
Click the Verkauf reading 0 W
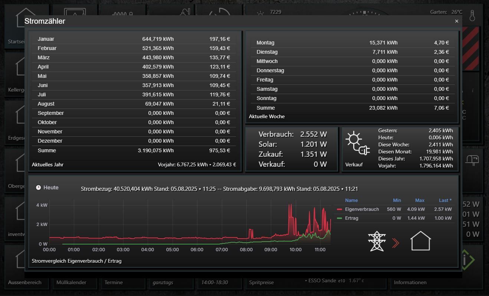(320, 164)
